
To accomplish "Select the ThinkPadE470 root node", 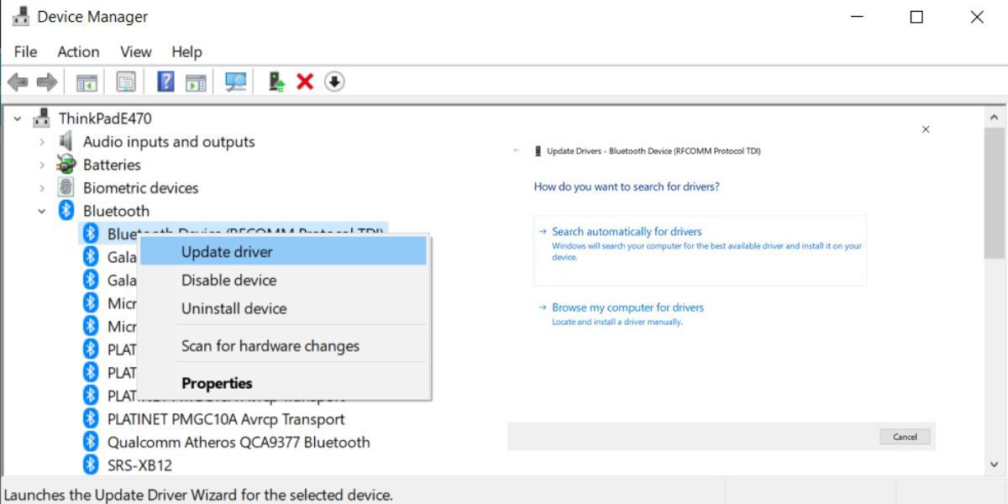I will pos(102,118).
